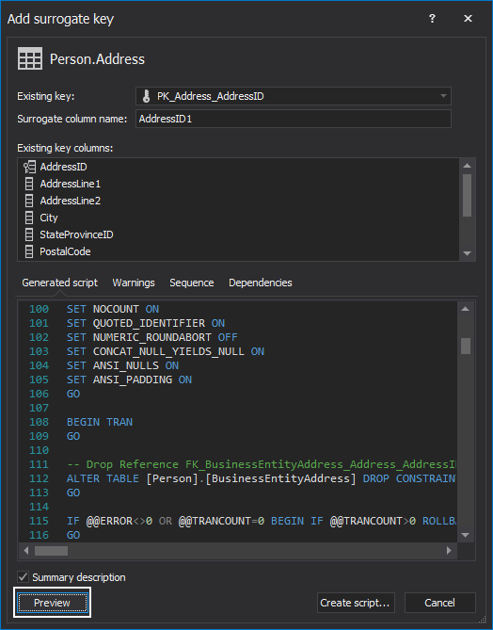Viewport: 493px width, 630px height.
Task: Toggle the Summary description checkbox
Action: click(x=23, y=577)
